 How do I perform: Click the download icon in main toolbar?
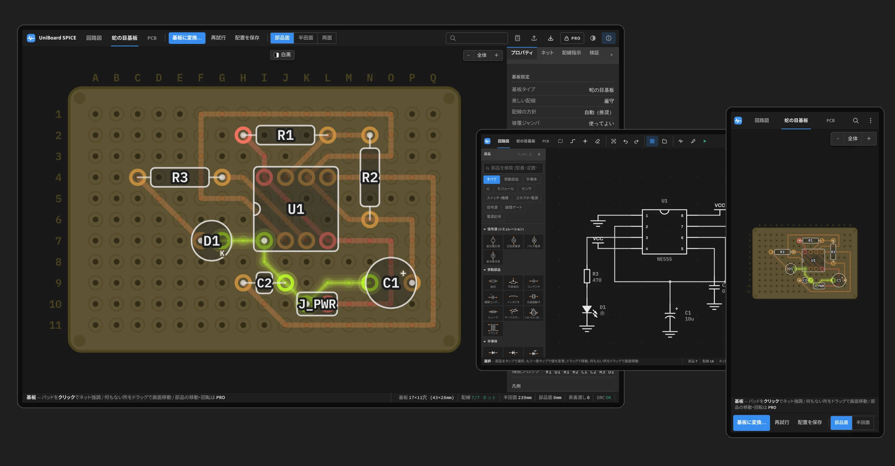550,38
